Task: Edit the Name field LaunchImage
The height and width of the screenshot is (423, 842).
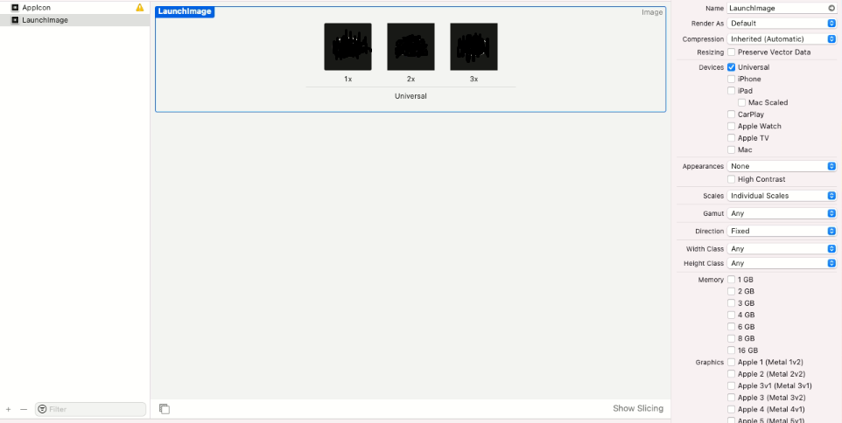Action: (x=782, y=8)
